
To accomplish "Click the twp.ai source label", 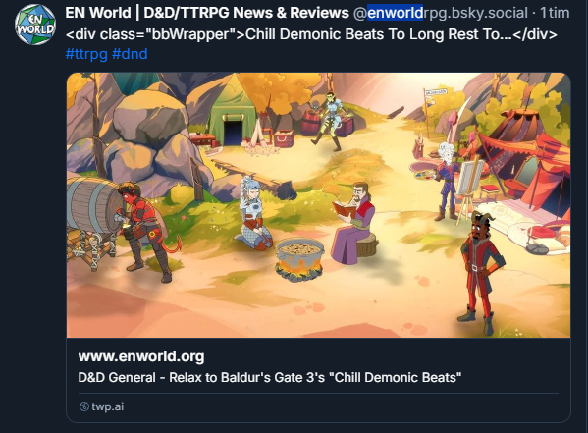I will click(108, 406).
